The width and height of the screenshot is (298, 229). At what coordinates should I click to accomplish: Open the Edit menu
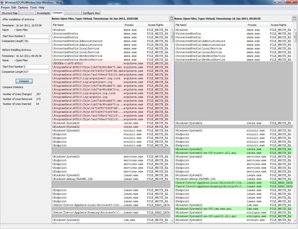point(14,7)
